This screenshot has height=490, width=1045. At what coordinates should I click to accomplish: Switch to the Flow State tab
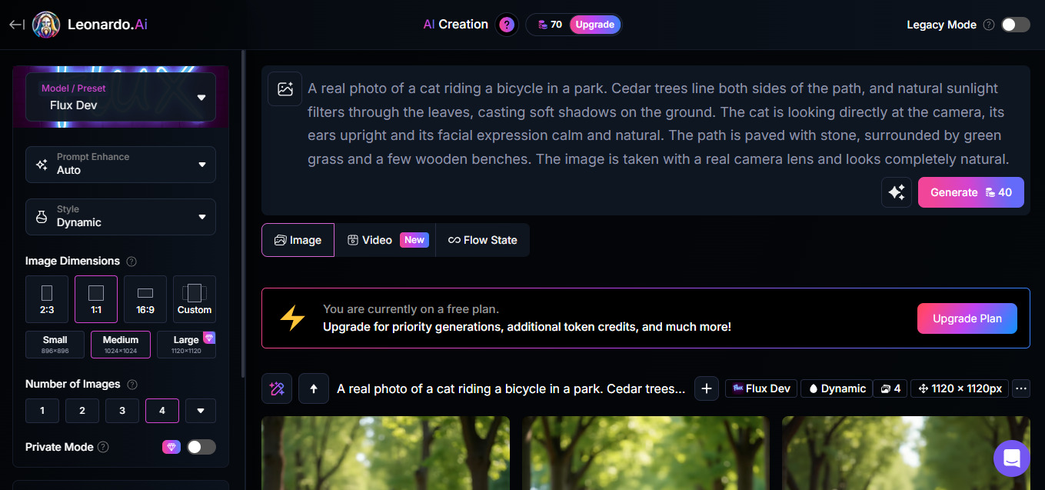(482, 240)
